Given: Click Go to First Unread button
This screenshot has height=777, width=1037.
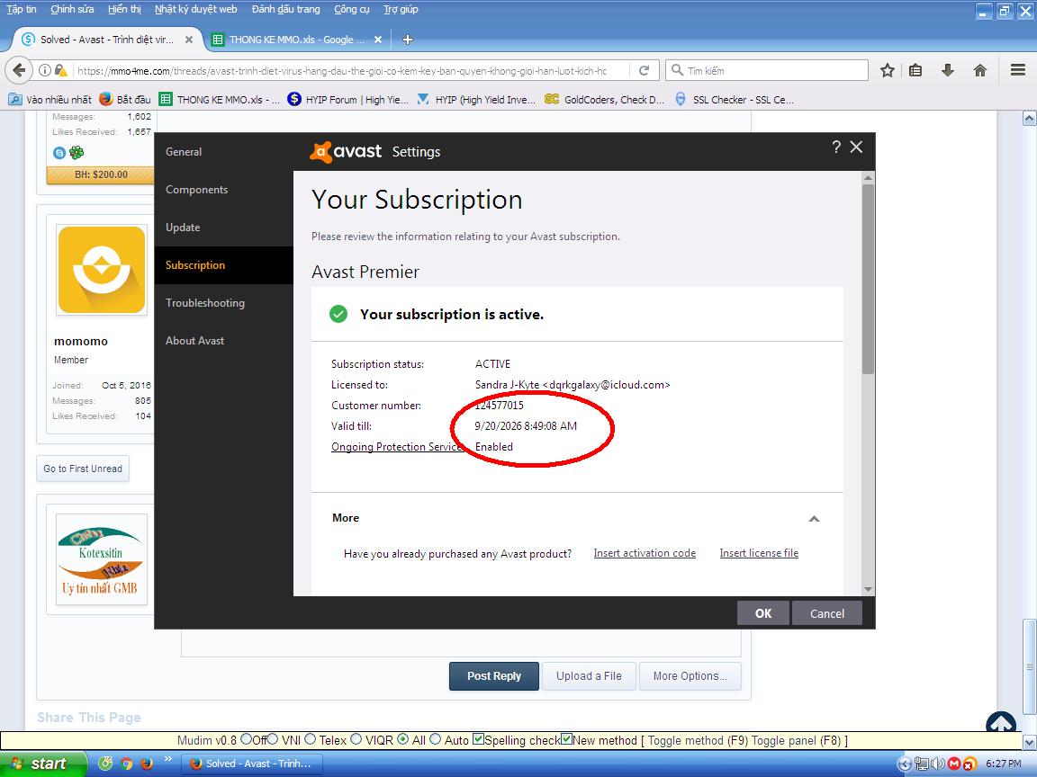Looking at the screenshot, I should click(x=83, y=469).
